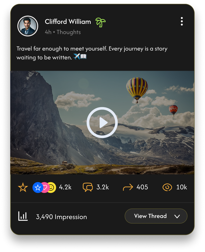
Task: Click the 3.2k comments count
Action: 103,187
